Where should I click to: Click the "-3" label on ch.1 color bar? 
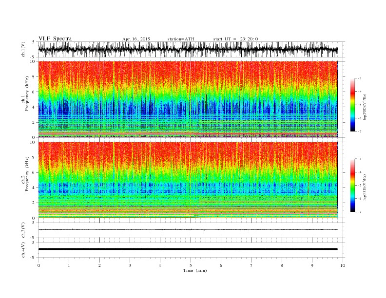[360, 78]
